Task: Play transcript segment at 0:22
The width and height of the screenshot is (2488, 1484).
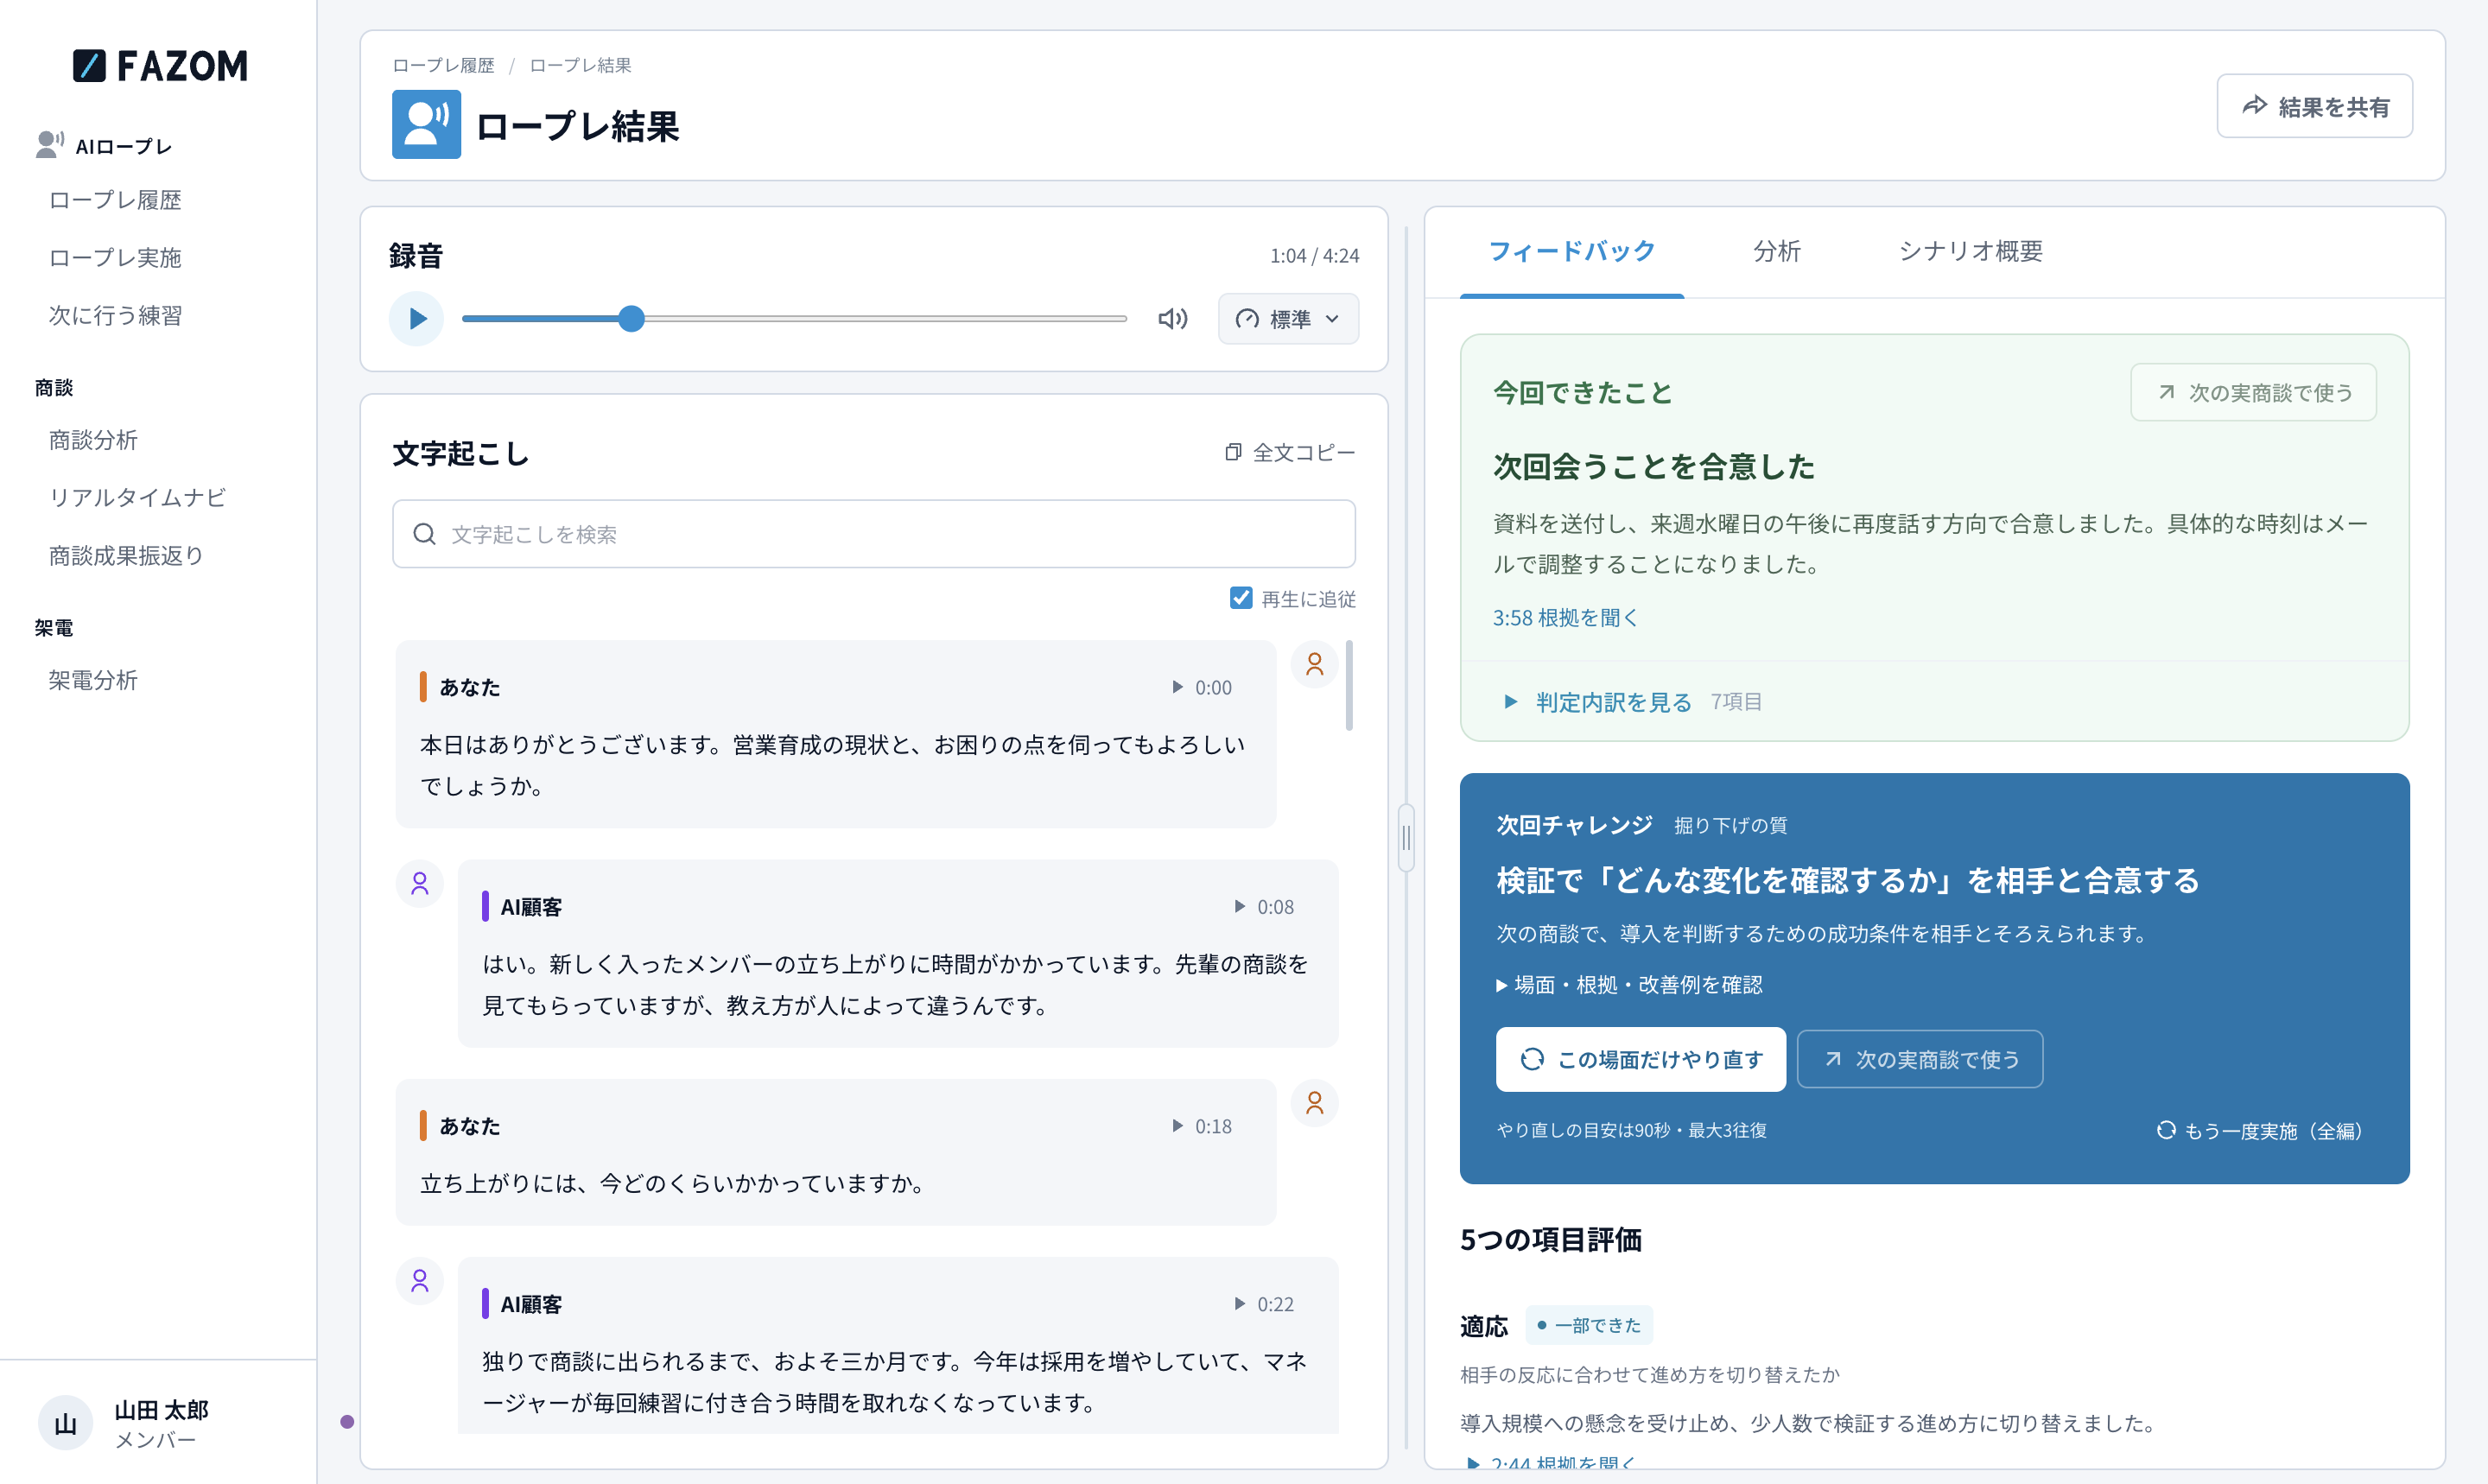Action: click(x=1264, y=1304)
